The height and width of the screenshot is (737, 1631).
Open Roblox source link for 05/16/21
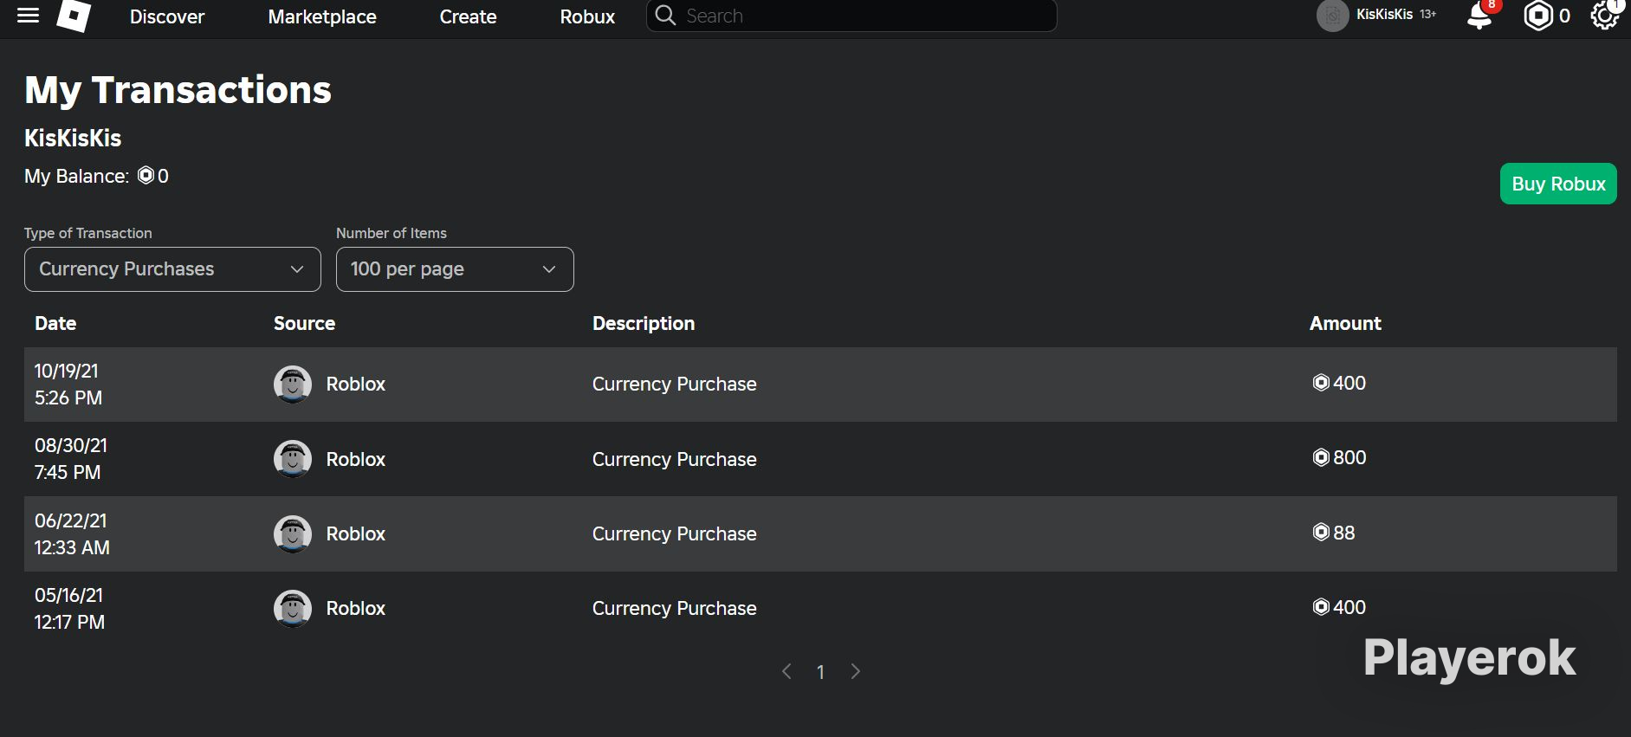click(355, 608)
